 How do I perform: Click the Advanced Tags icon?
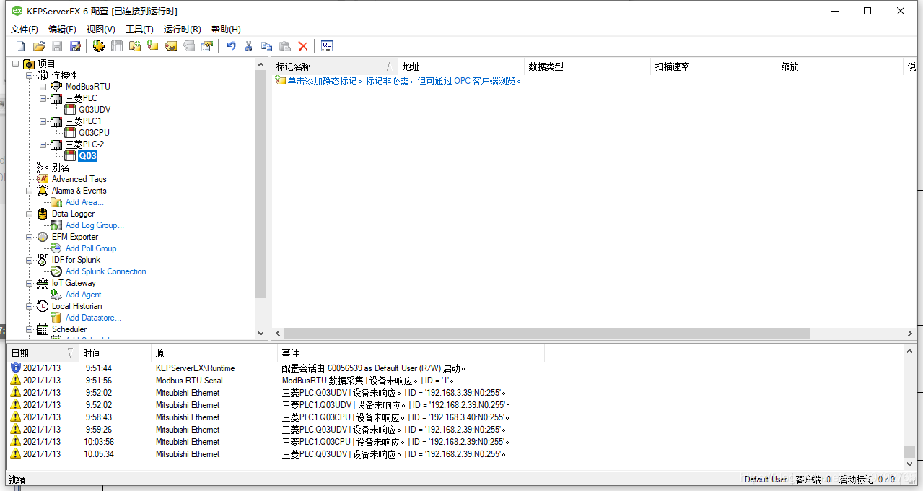43,179
